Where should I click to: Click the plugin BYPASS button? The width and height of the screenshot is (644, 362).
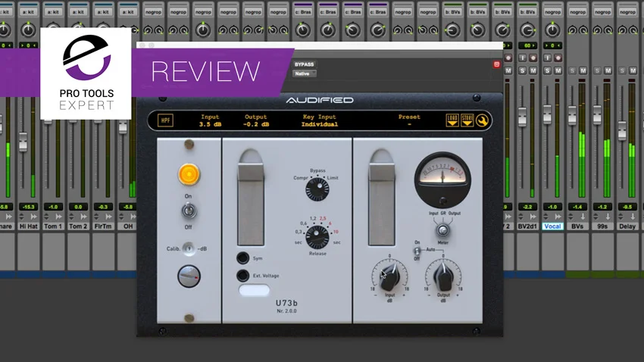coord(305,64)
